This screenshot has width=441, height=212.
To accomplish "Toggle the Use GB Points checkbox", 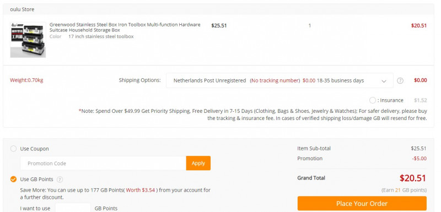I will pos(13,179).
